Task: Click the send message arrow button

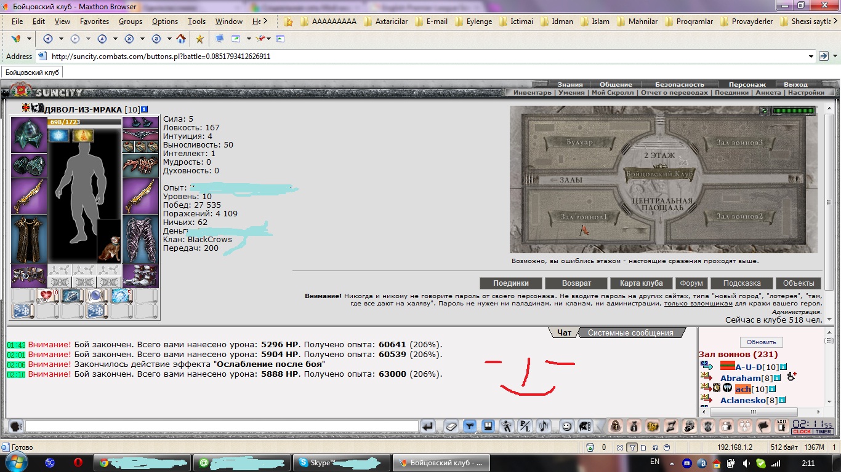Action: click(428, 426)
